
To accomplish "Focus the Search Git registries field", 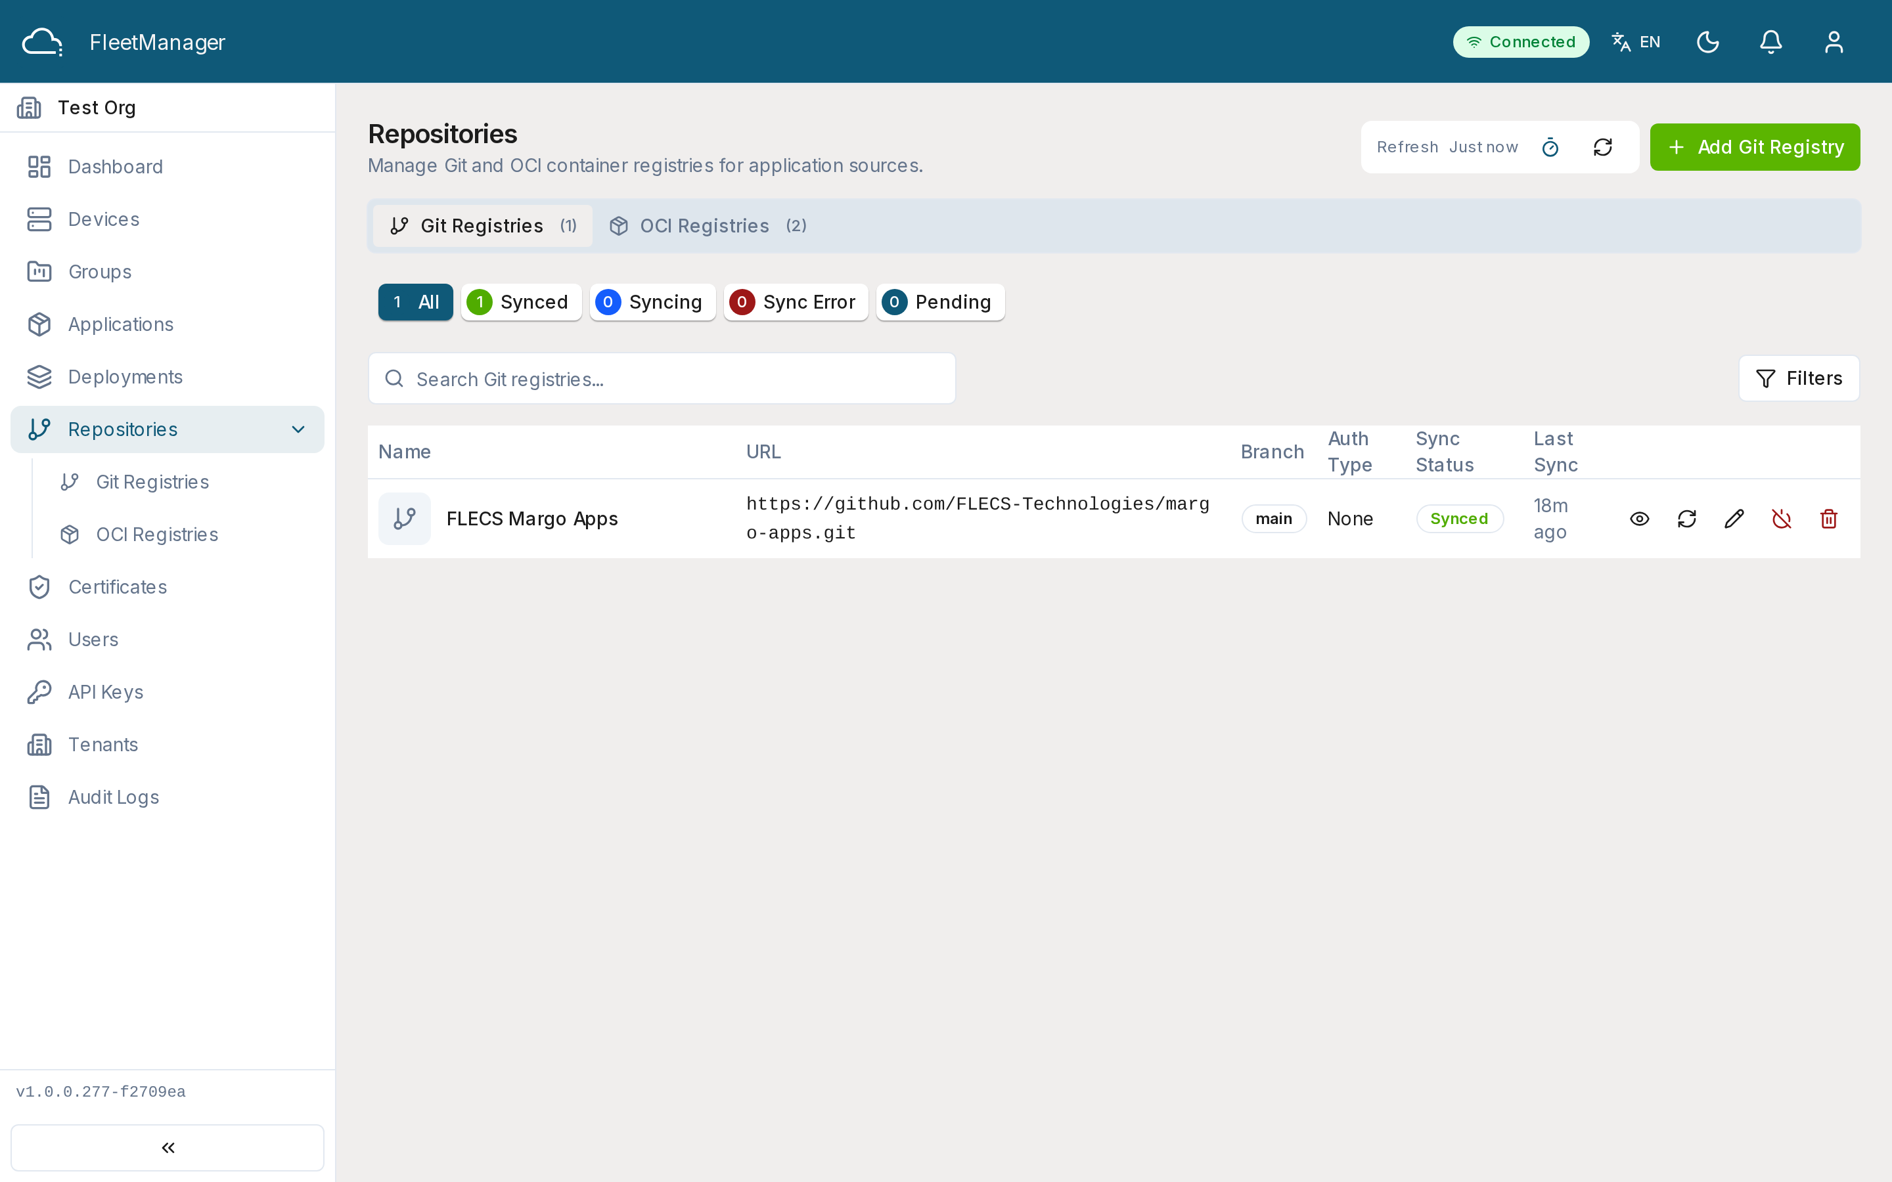I will pyautogui.click(x=662, y=378).
